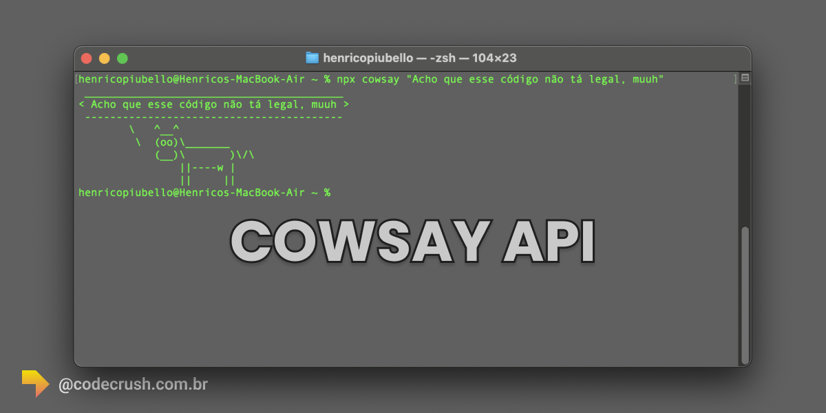Image resolution: width=826 pixels, height=413 pixels.
Task: Click the cow's eyes (oo) in the drawing
Action: 165,142
